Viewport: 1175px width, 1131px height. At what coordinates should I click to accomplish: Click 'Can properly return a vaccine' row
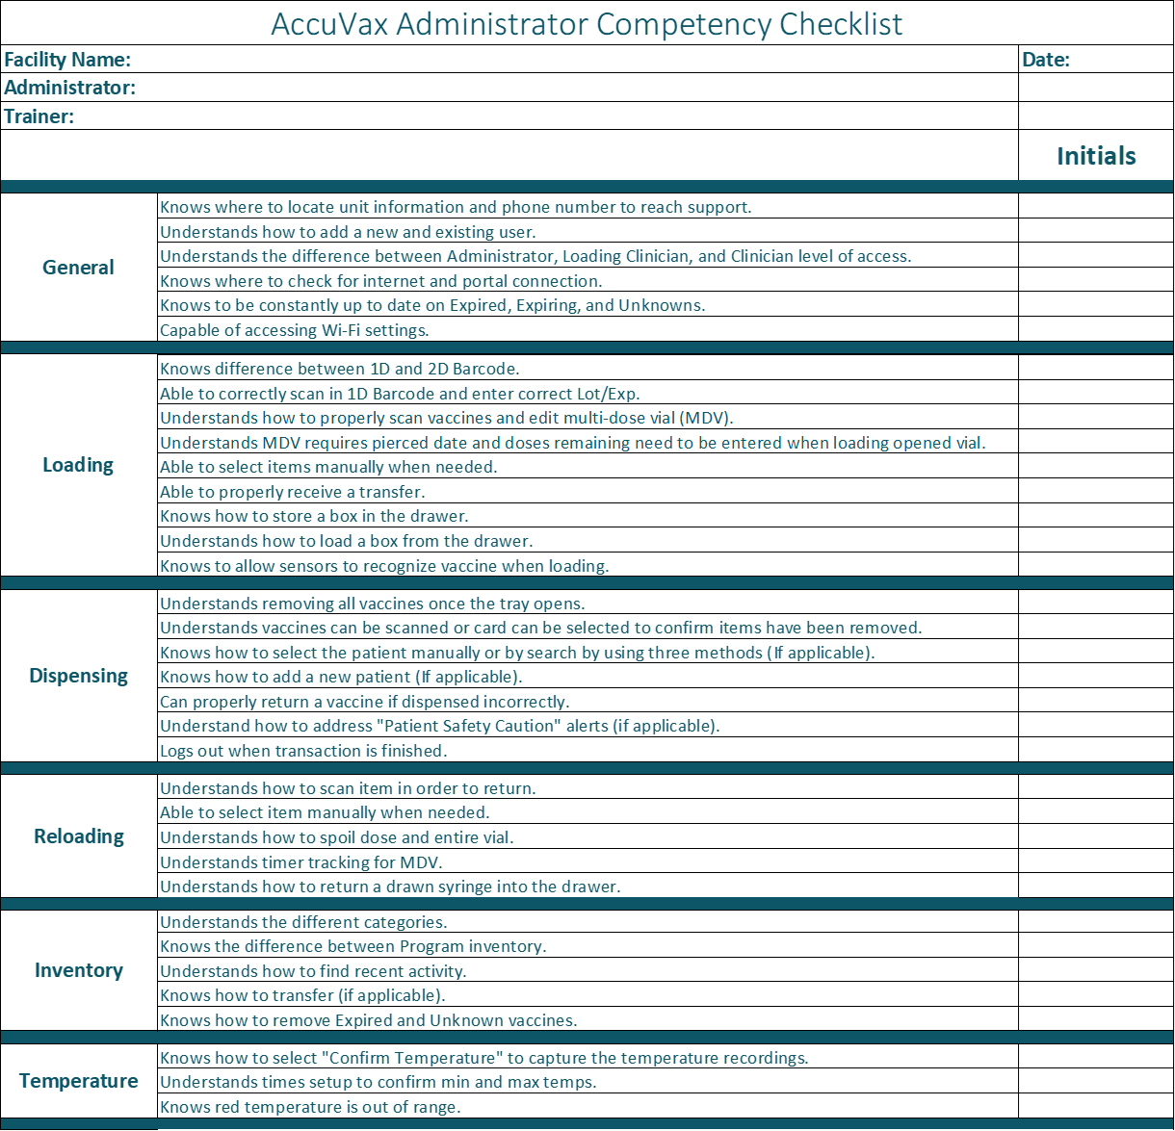[587, 701]
